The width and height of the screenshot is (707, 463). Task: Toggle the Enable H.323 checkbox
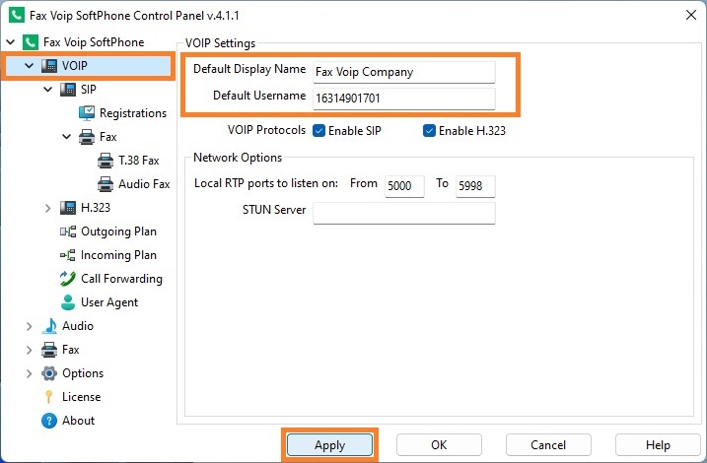[x=429, y=131]
